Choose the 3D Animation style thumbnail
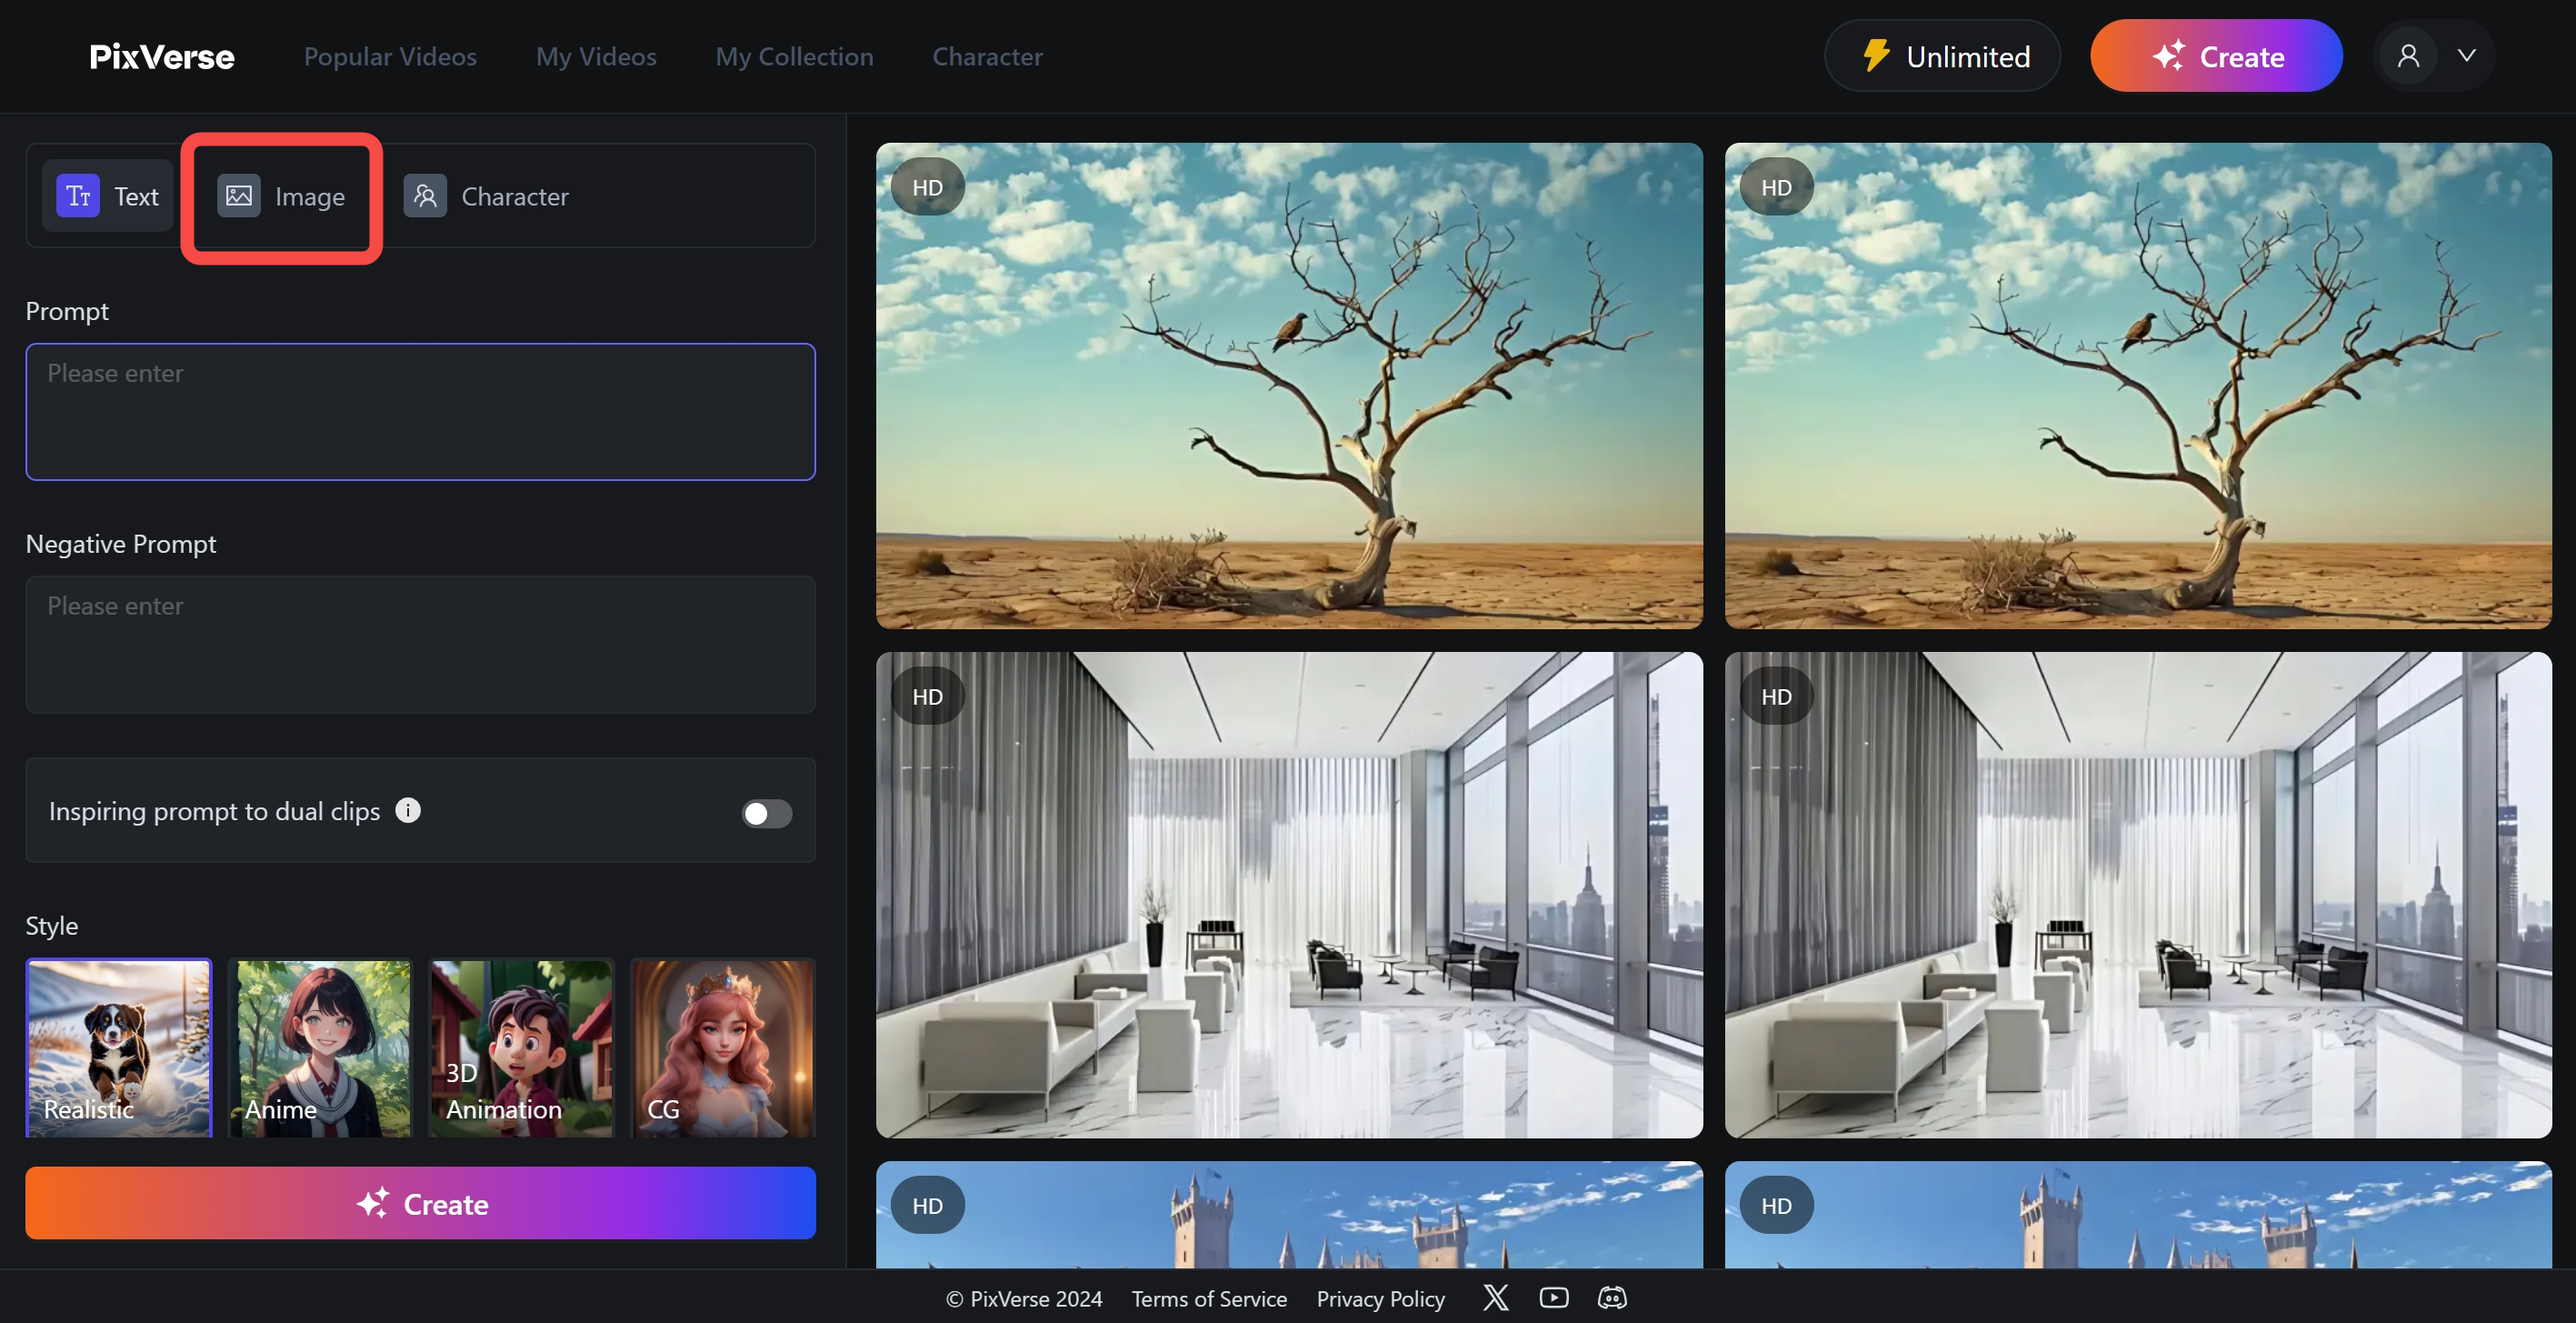The height and width of the screenshot is (1323, 2576). point(521,1048)
